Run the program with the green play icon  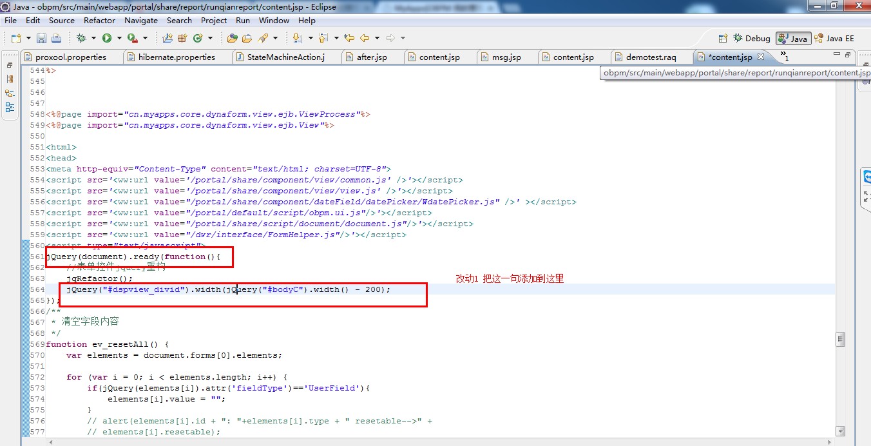point(107,38)
